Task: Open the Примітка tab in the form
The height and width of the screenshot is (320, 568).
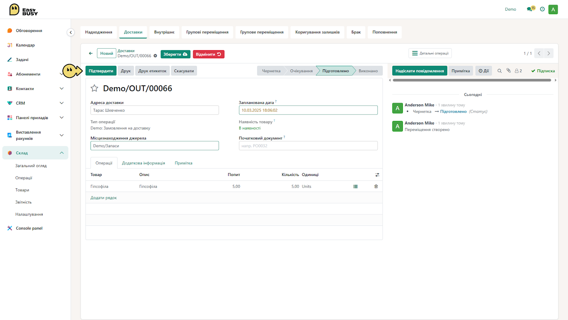Action: [x=184, y=163]
